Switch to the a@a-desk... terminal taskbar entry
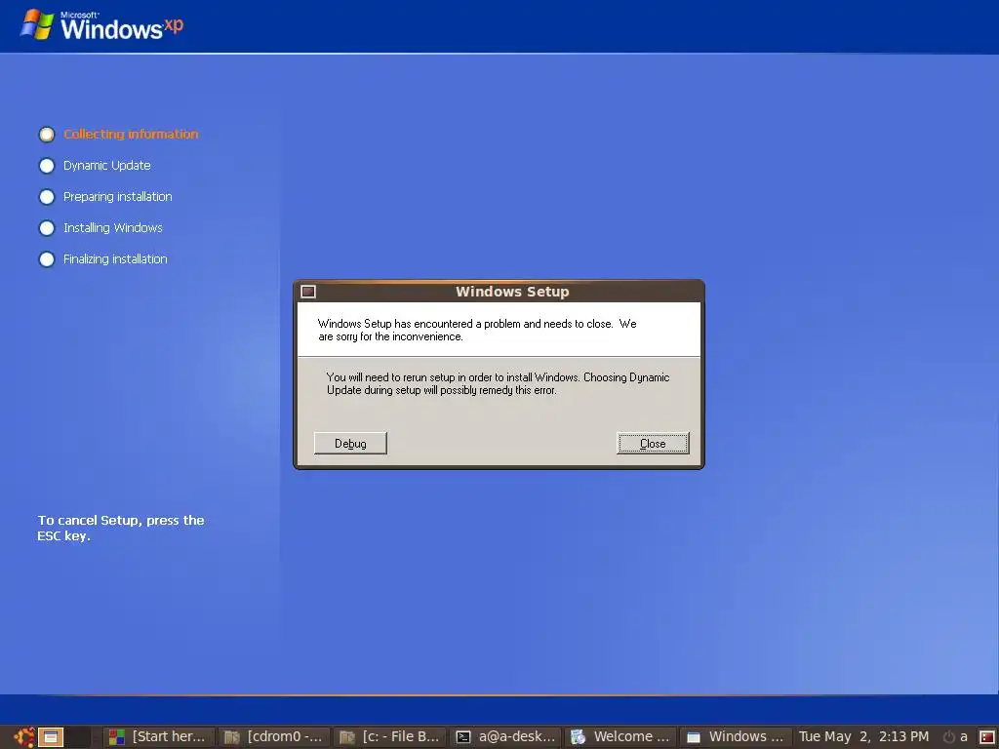Image resolution: width=999 pixels, height=749 pixels. [x=506, y=737]
